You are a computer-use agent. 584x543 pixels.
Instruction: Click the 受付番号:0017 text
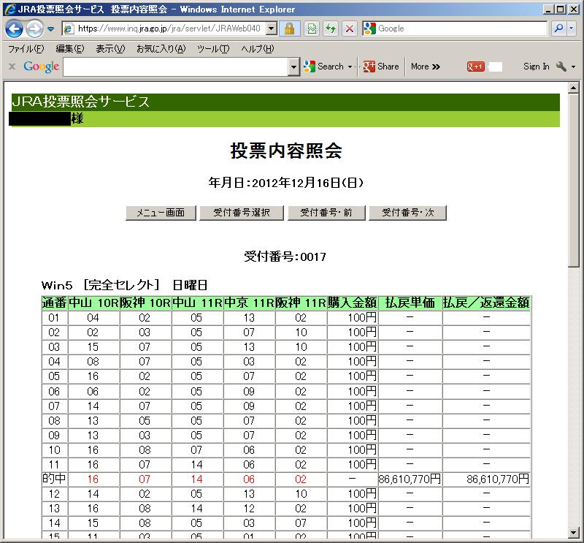pyautogui.click(x=285, y=257)
